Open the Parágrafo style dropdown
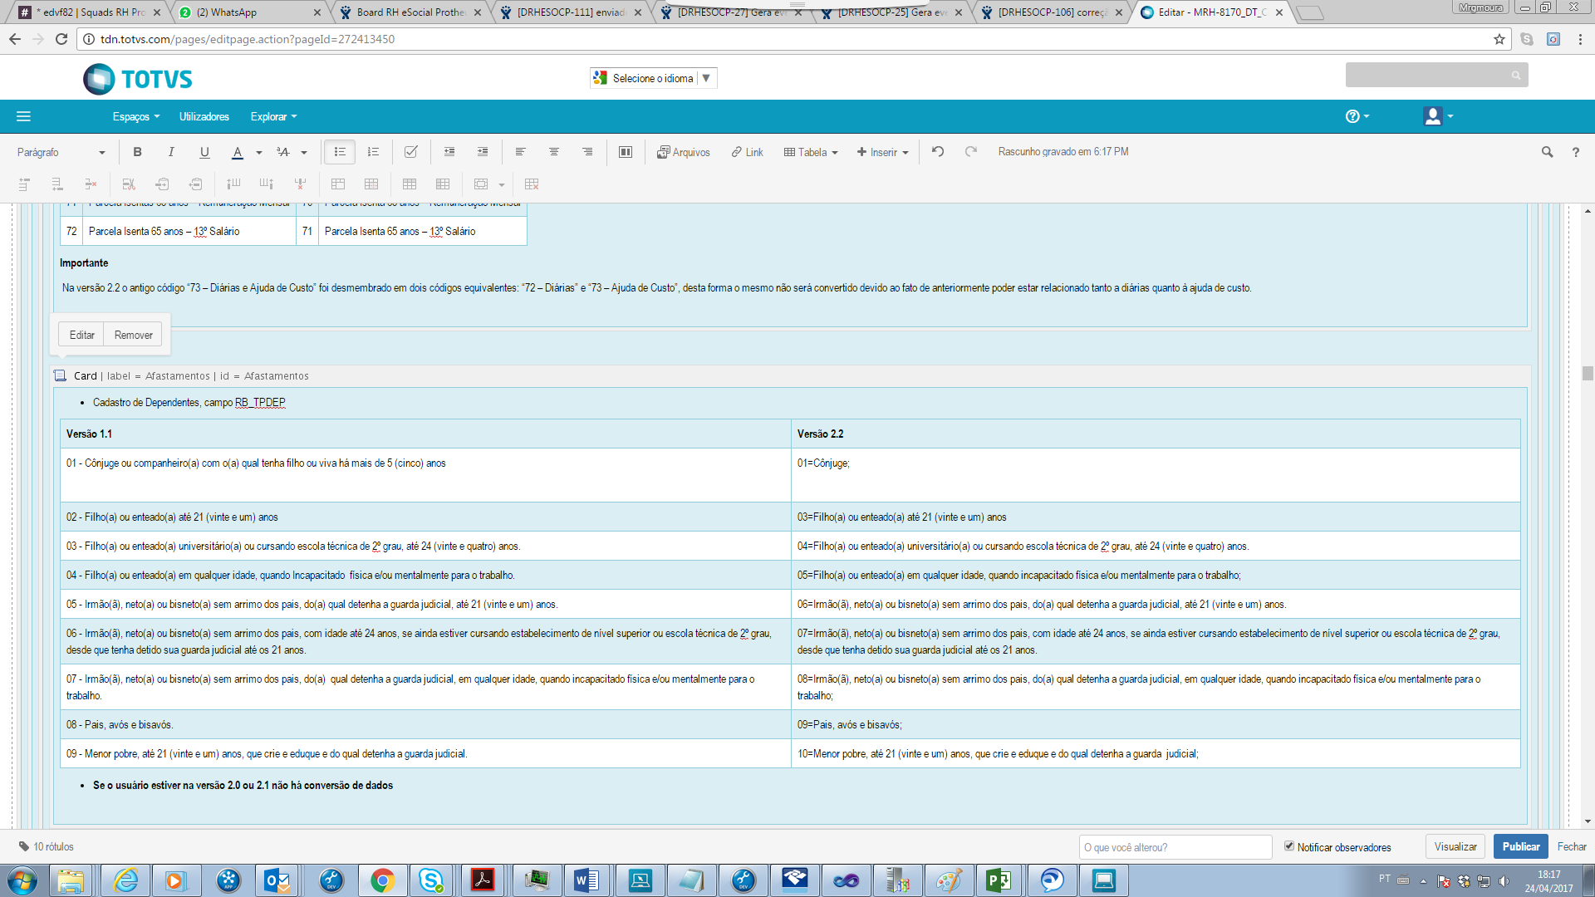Viewport: 1595px width, 897px height. pos(61,152)
